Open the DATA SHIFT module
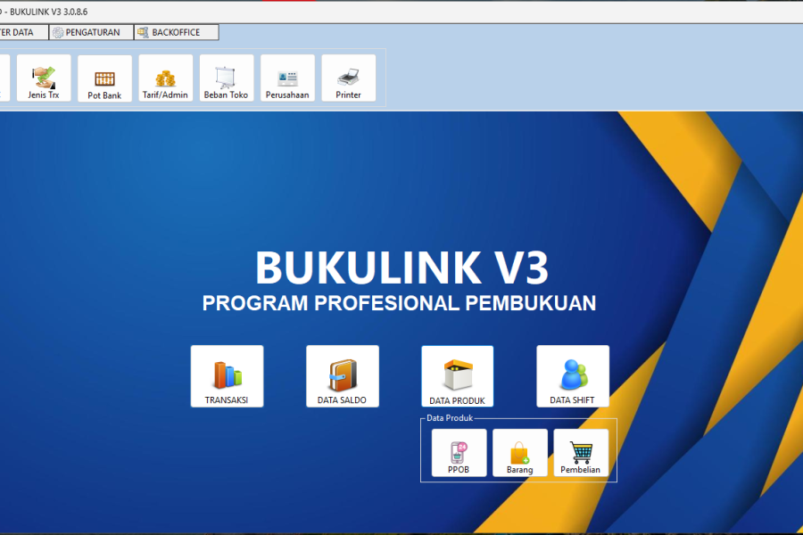 [573, 376]
